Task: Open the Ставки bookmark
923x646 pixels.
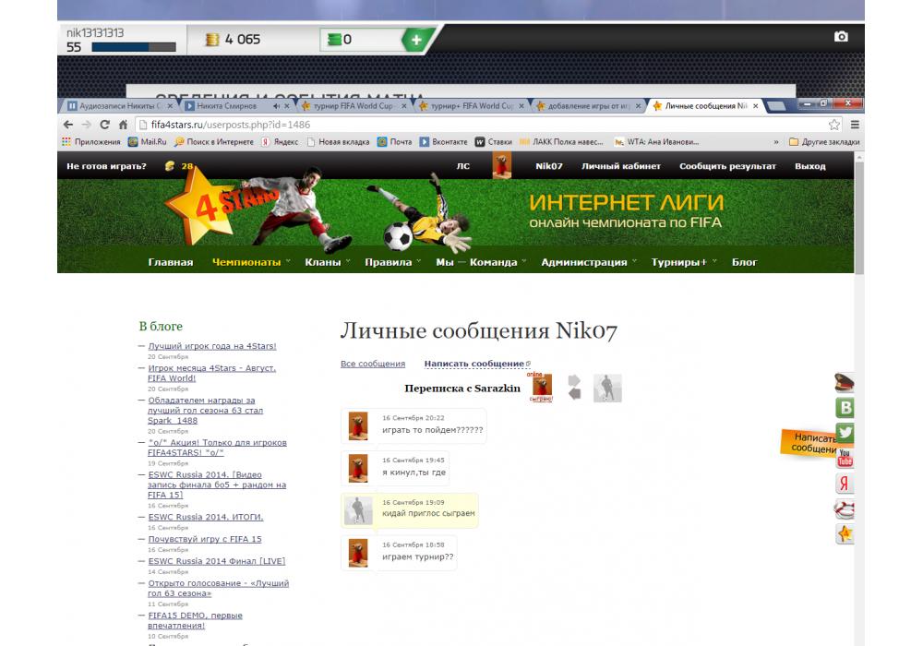Action: (x=493, y=142)
